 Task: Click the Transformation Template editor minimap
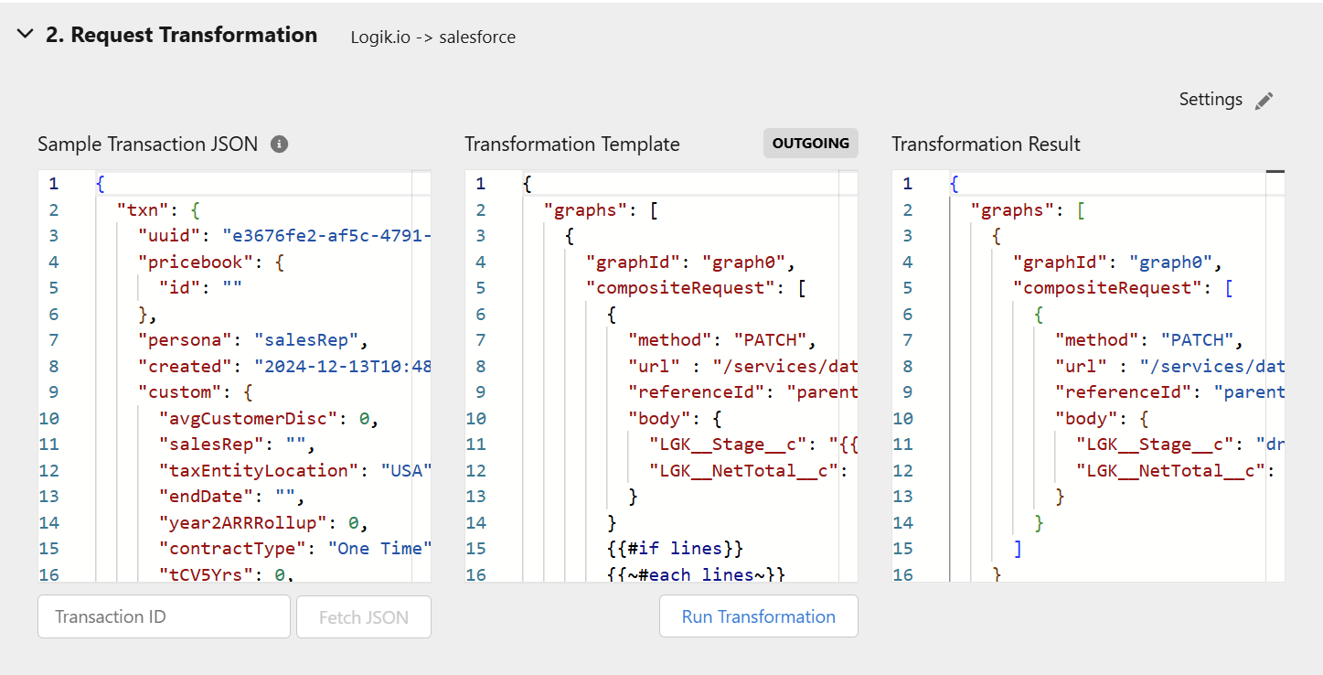848,376
